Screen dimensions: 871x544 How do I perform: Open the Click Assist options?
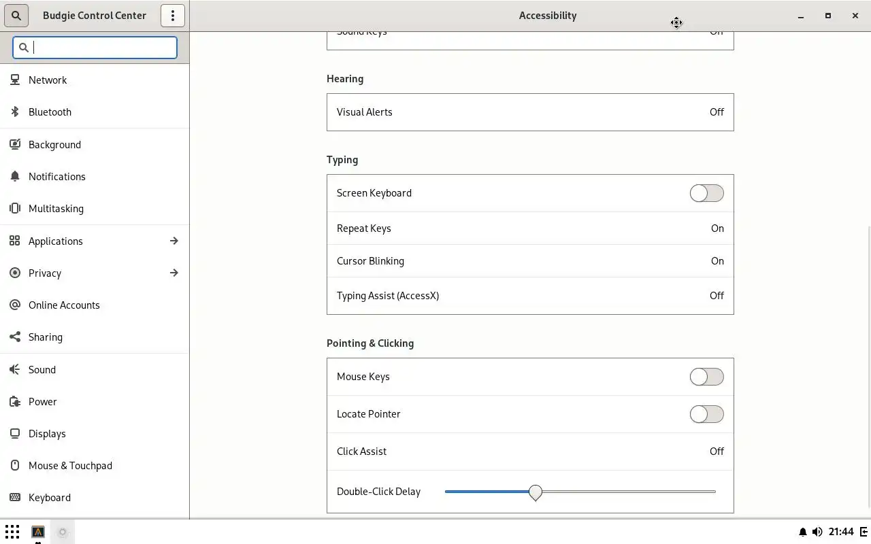[529, 452]
